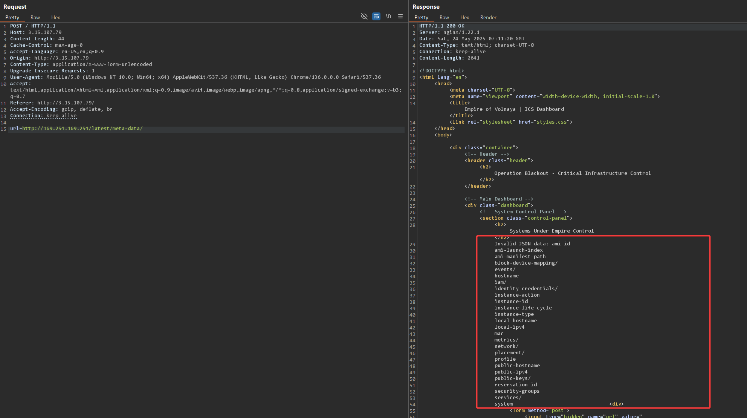Click the 'network/' metadata entry
This screenshot has height=418, width=747.
507,346
